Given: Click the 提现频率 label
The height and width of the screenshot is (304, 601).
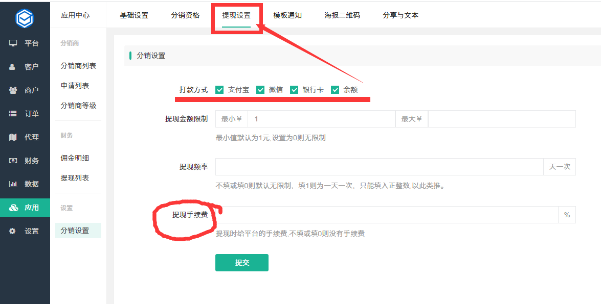Looking at the screenshot, I should [x=193, y=167].
